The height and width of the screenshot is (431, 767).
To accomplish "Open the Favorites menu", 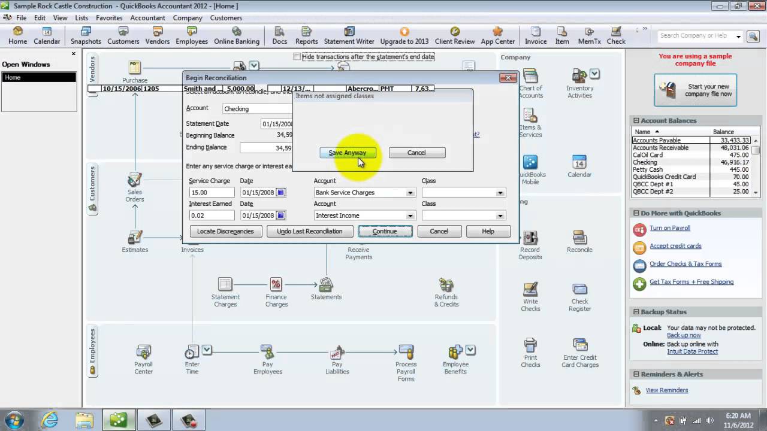I will 109,18.
